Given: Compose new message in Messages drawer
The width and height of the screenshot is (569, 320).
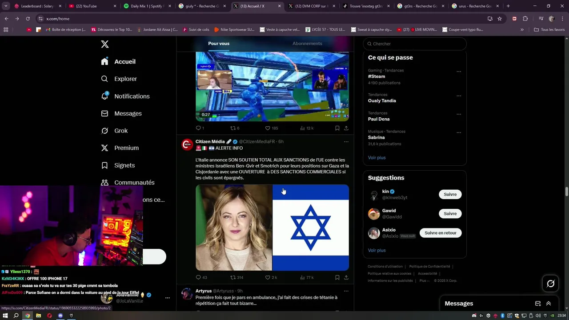Looking at the screenshot, I should [538, 304].
